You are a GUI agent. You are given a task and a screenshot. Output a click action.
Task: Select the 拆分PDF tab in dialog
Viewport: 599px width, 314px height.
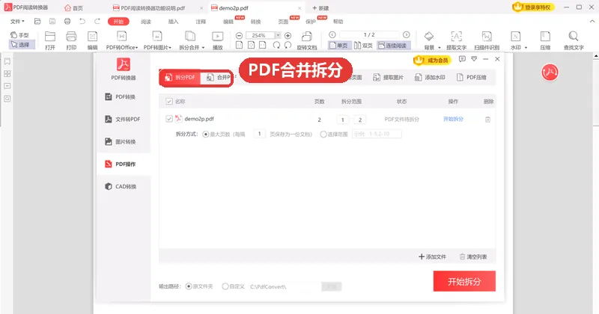coord(180,78)
